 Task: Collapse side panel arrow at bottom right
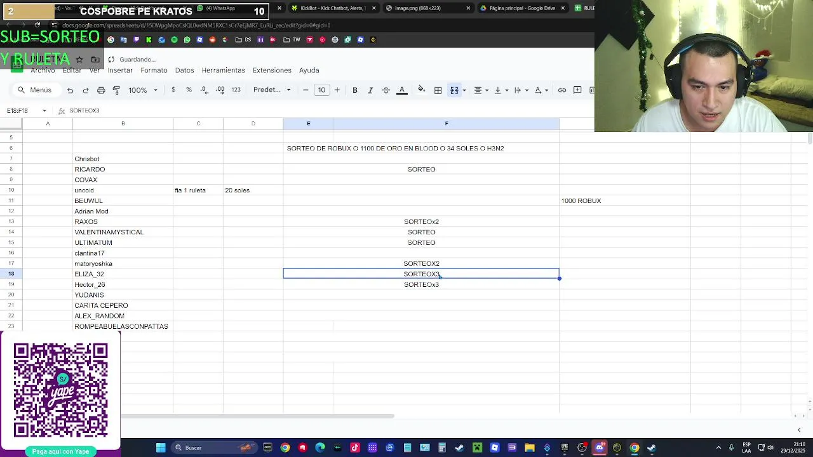(x=799, y=430)
